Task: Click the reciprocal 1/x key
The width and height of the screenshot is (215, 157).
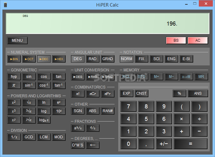Action: [x=14, y=137]
